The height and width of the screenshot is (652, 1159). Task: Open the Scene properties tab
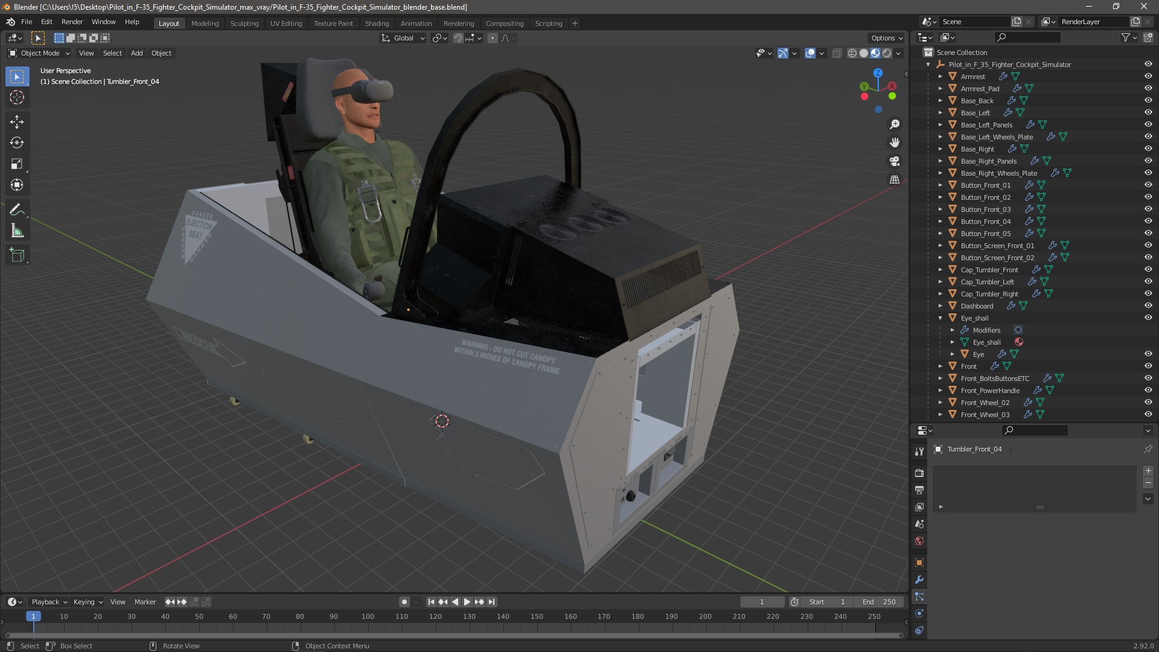[x=919, y=524]
